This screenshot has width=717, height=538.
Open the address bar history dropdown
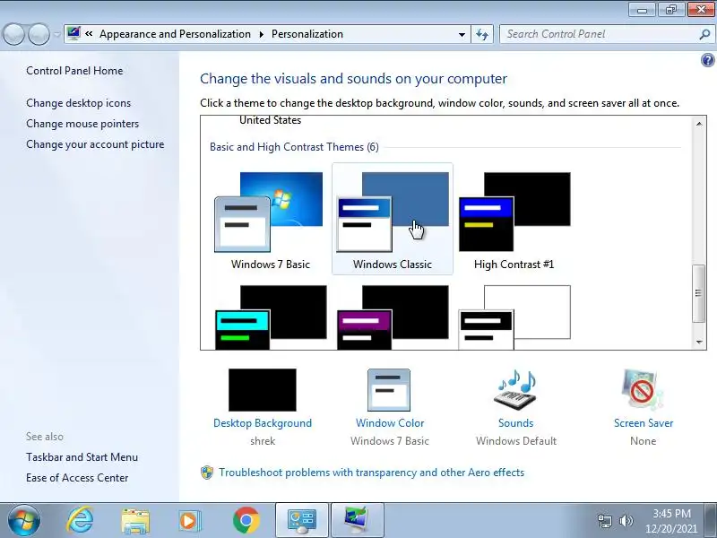coord(462,34)
